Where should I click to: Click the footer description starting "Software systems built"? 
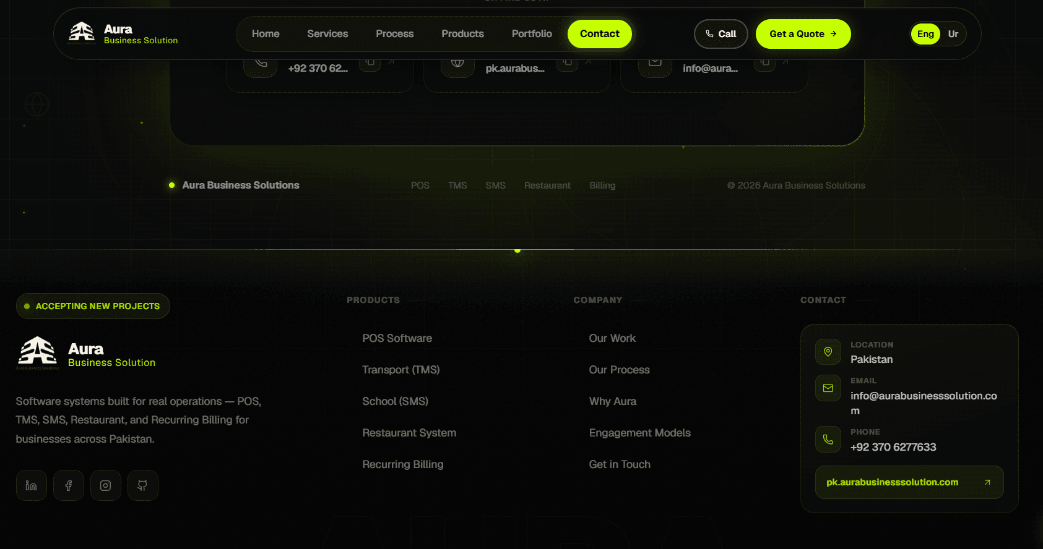click(139, 420)
